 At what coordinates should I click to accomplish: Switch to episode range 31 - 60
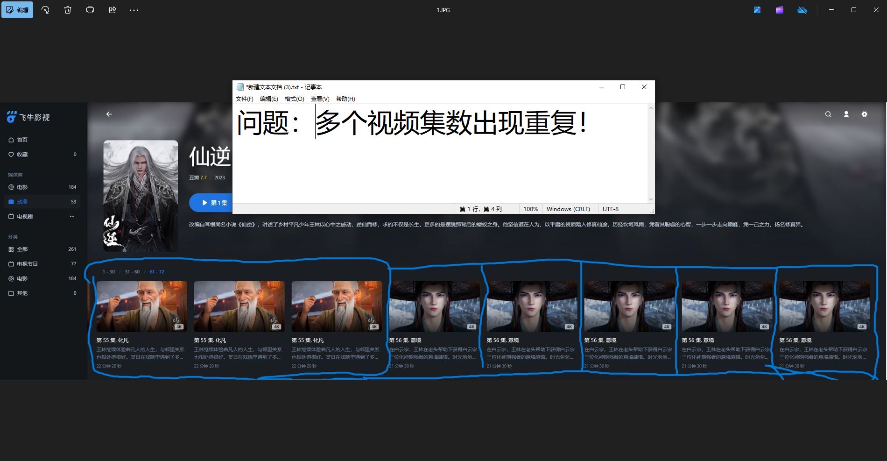point(132,272)
